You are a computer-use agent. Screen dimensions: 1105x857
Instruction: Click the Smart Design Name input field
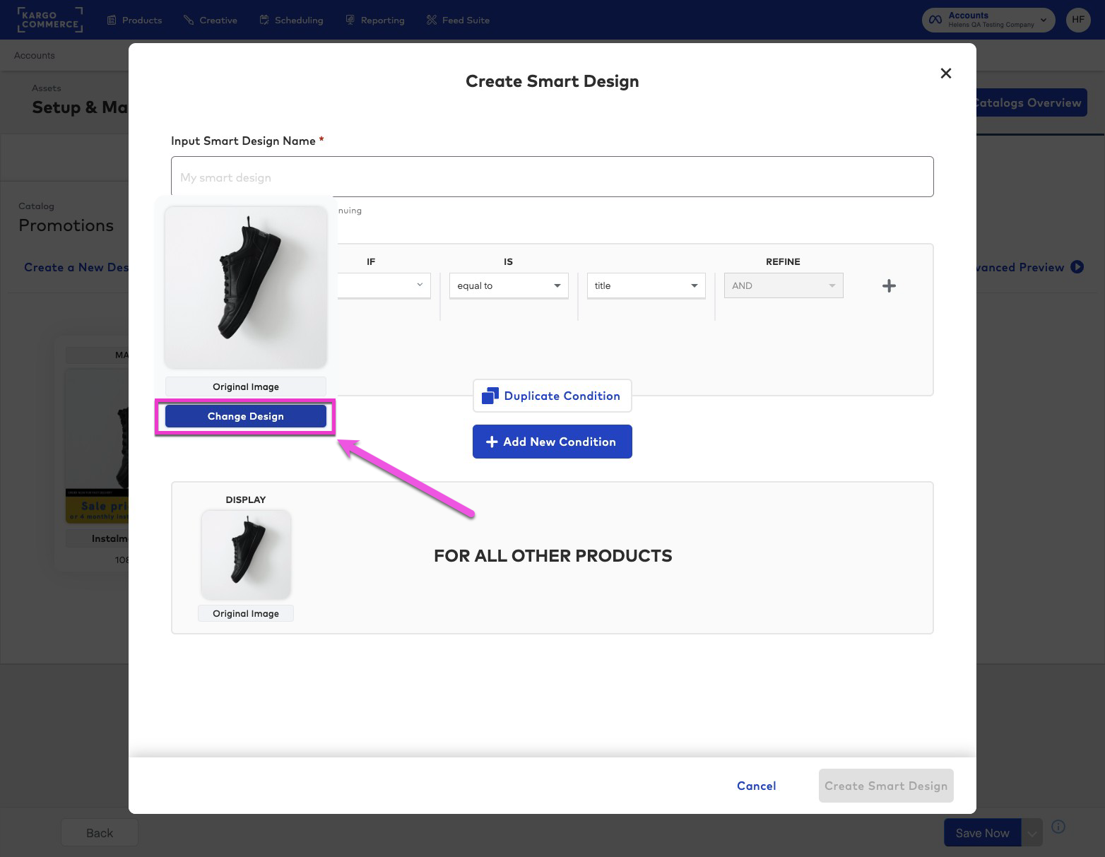552,177
